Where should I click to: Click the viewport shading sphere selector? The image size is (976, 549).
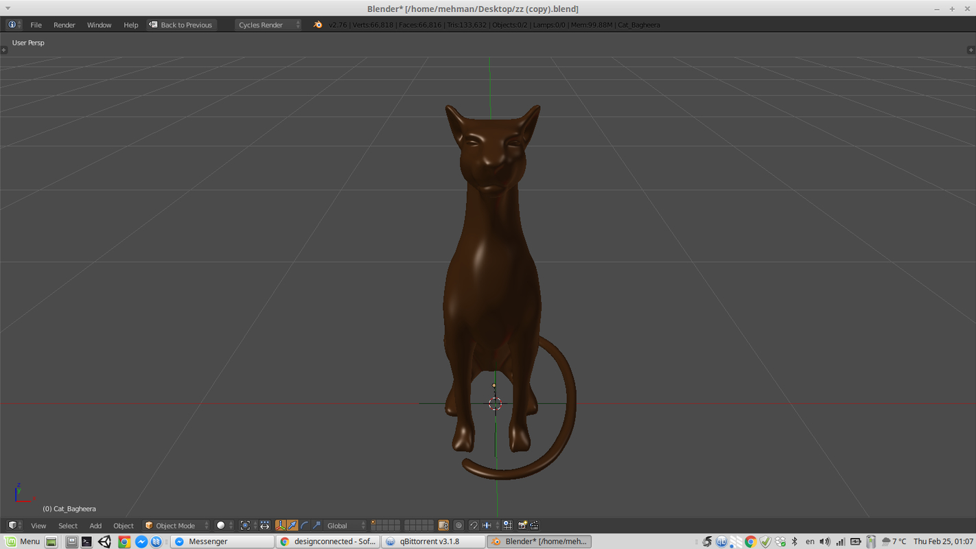[221, 526]
